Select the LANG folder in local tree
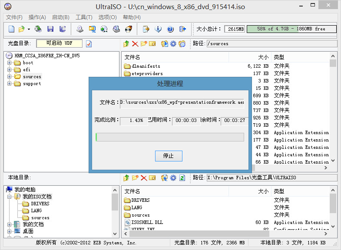 point(36,211)
